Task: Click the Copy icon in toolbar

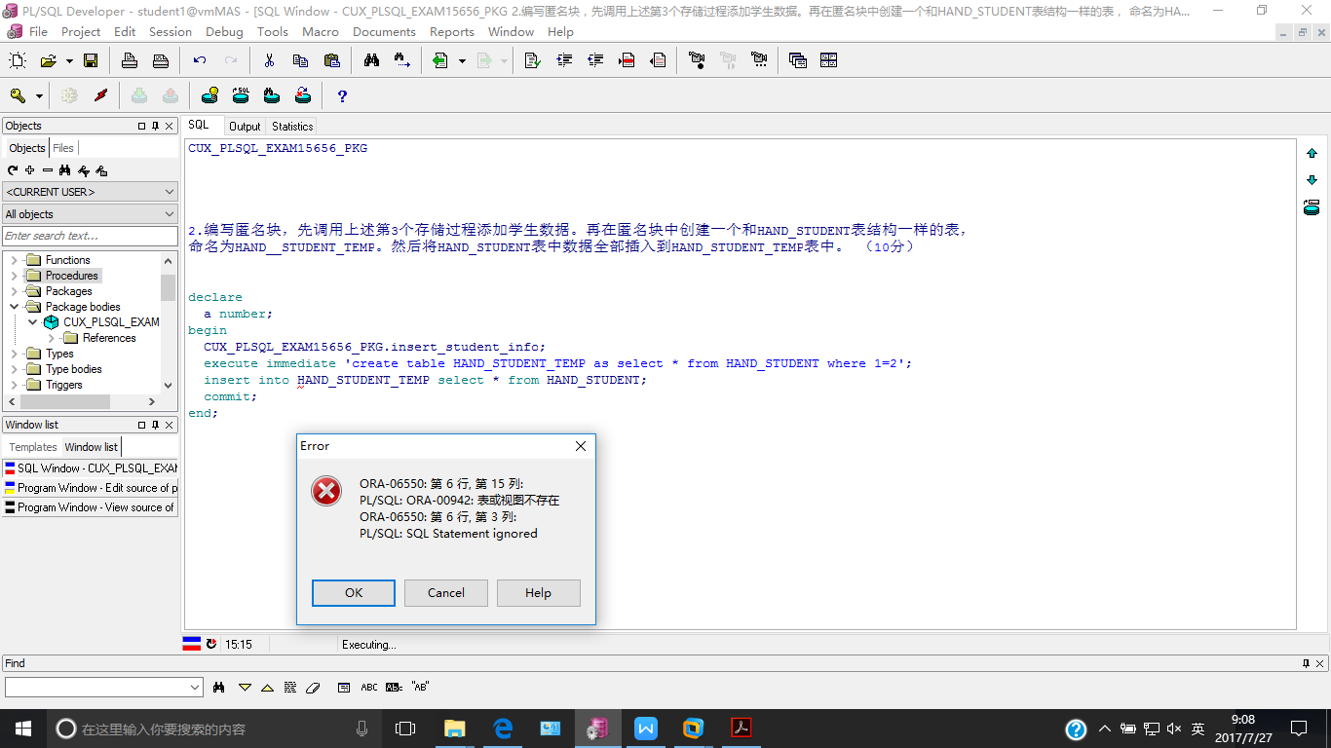Action: tap(300, 60)
